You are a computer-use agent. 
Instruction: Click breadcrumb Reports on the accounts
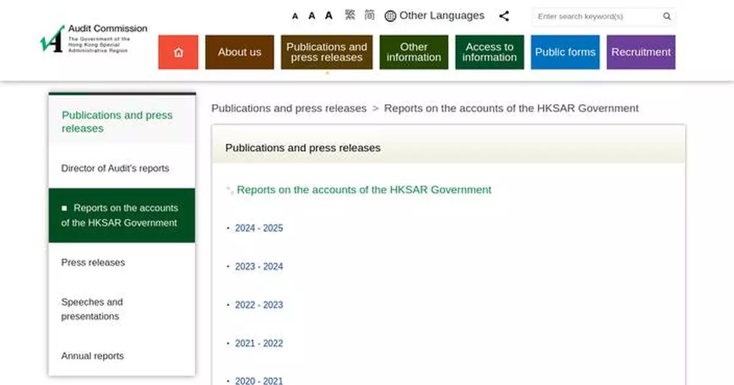pos(511,108)
